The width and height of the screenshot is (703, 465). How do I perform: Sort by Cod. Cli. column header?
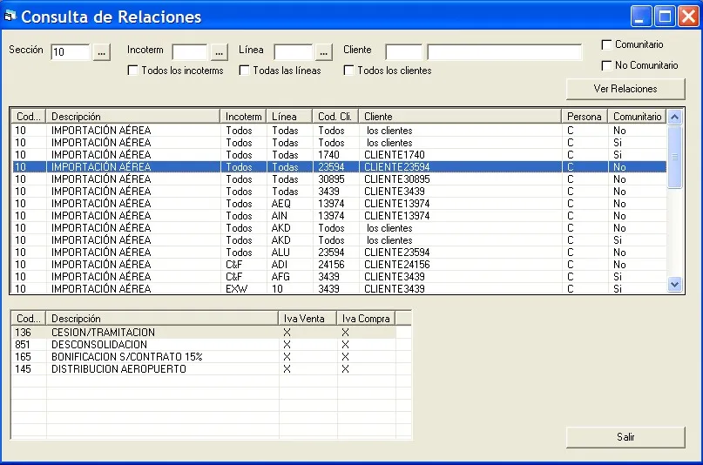coord(335,117)
